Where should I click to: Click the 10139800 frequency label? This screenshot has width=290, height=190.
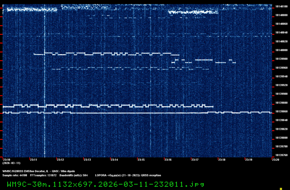point(281,138)
